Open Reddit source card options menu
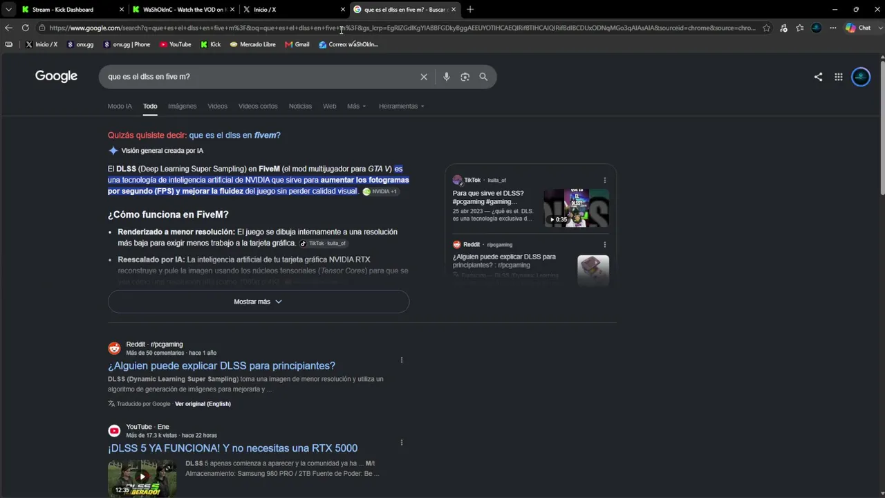Image resolution: width=885 pixels, height=498 pixels. [x=605, y=245]
